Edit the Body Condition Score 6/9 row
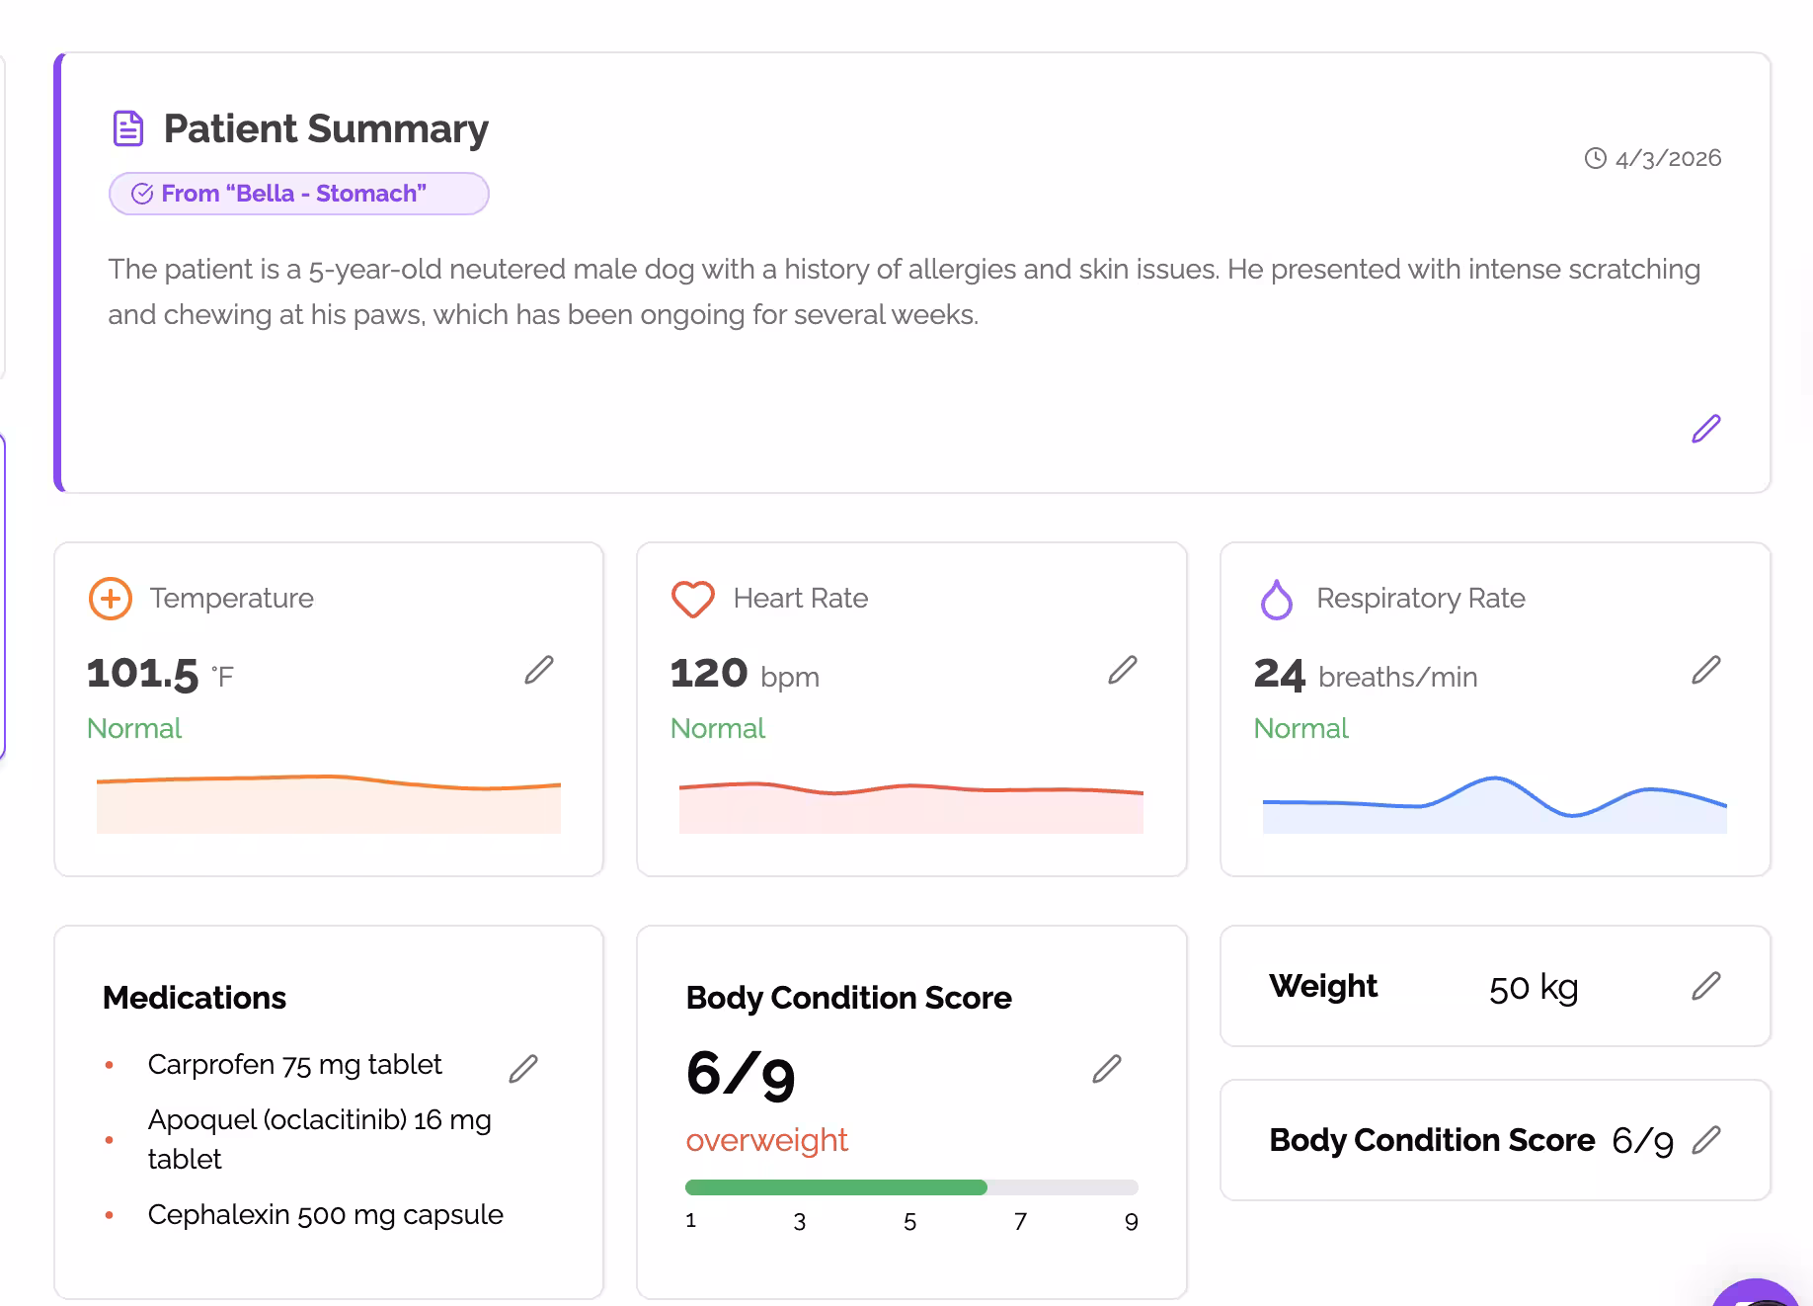The width and height of the screenshot is (1813, 1306). click(1707, 1140)
